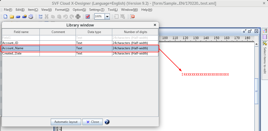Open the Settings menu
Screen dimensions: 268x131
click(x=97, y=10)
